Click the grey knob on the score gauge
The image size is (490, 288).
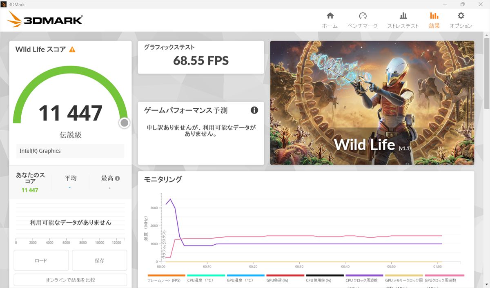click(x=125, y=123)
